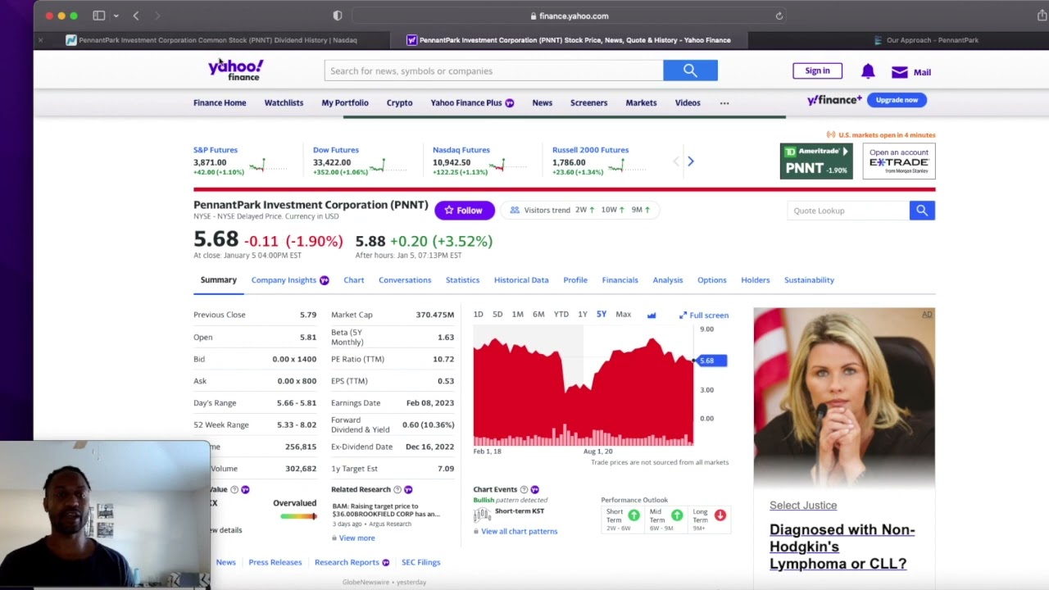
Task: Click the Company Insights premium badge
Action: click(x=324, y=280)
